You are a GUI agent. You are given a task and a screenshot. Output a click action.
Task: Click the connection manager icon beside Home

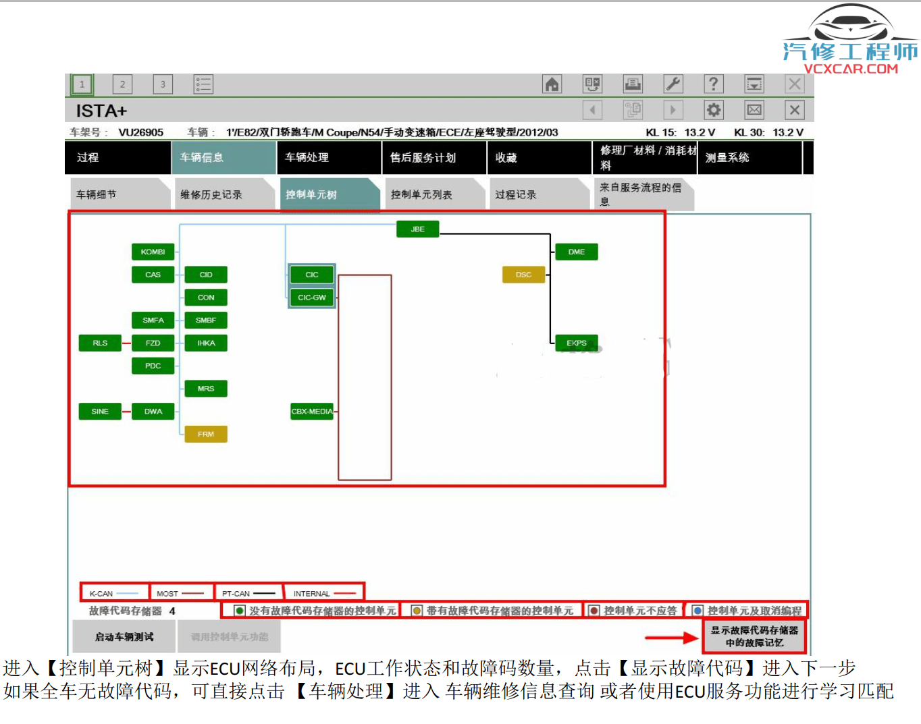592,84
